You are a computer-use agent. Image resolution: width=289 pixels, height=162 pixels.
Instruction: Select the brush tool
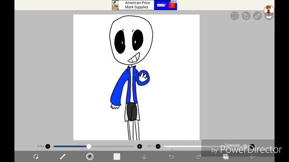coord(63,157)
